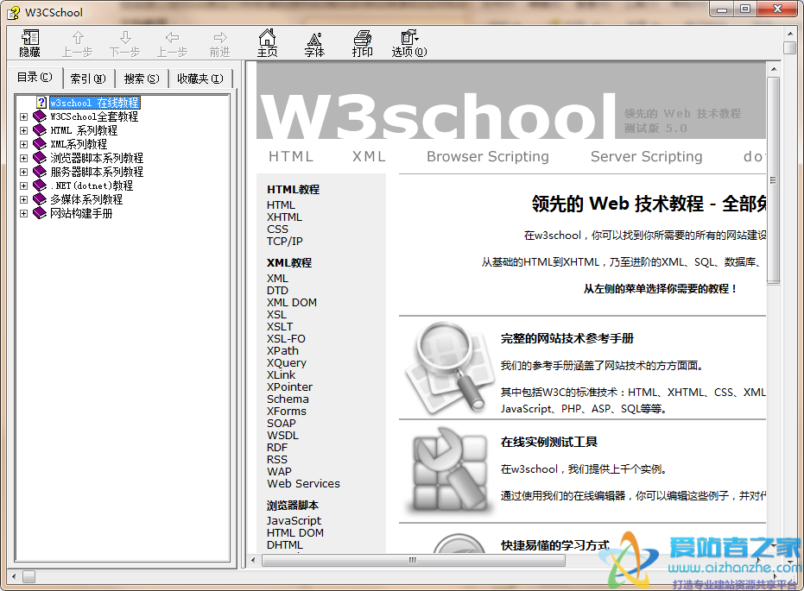Open the Web Services tutorial link
Screen dimensions: 804x591
(304, 484)
